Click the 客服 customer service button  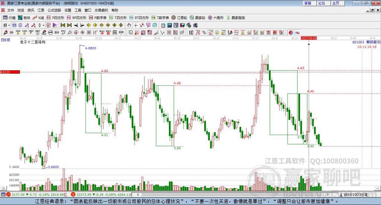pos(308,3)
